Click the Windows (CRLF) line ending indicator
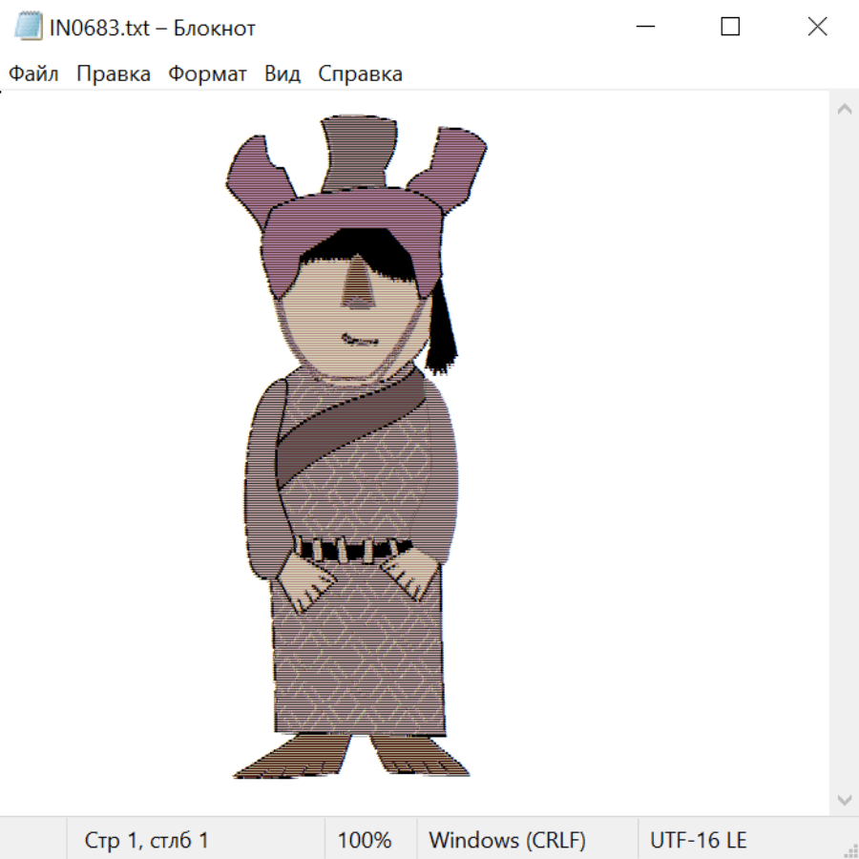This screenshot has height=859, width=859. point(507,841)
